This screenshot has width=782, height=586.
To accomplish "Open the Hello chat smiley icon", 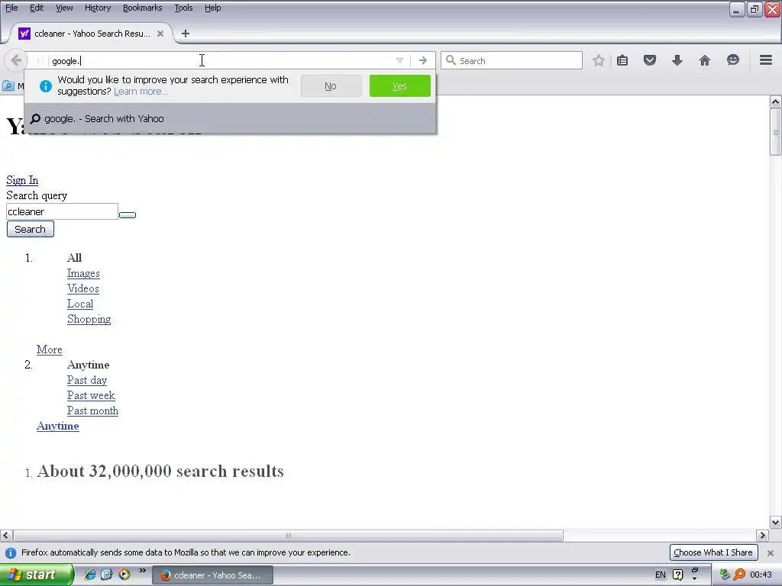I will (732, 60).
